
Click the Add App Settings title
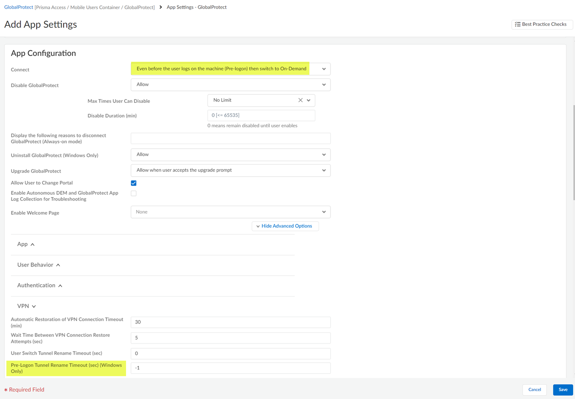pos(41,24)
